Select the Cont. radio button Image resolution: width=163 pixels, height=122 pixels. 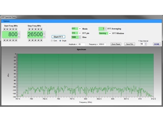(52, 41)
